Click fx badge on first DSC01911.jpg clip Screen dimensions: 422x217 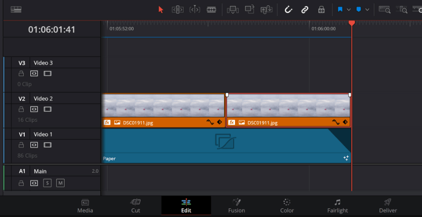107,122
